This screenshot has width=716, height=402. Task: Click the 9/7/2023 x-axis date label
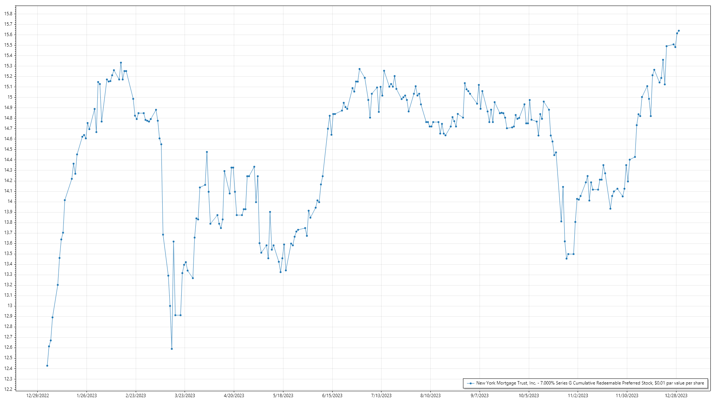point(480,396)
